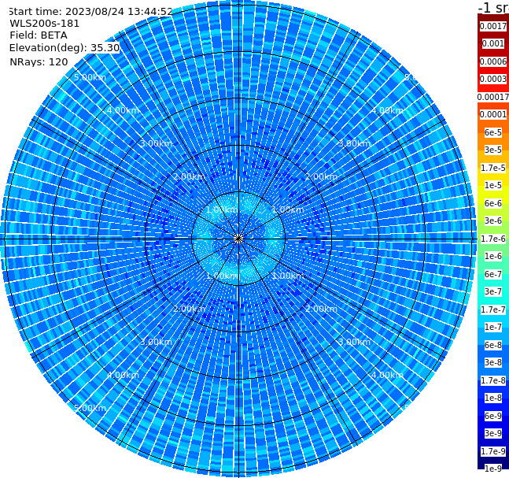Screen dimensions: 509x478
Task: Click the "-1 sr" unit label above the color bar
Action: (x=493, y=7)
